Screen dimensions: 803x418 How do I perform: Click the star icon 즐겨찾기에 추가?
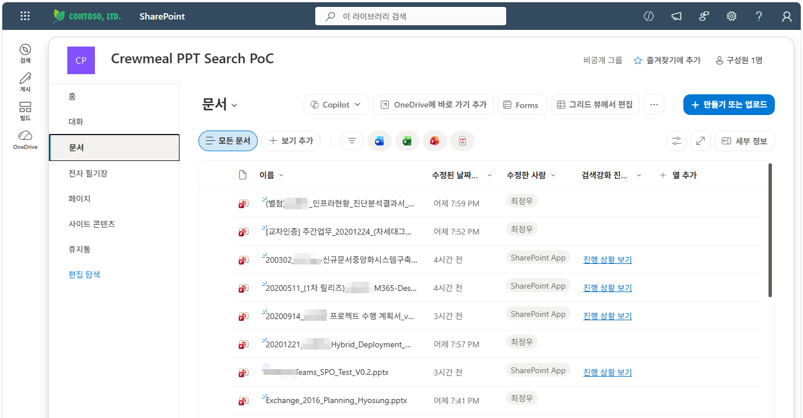(x=638, y=60)
